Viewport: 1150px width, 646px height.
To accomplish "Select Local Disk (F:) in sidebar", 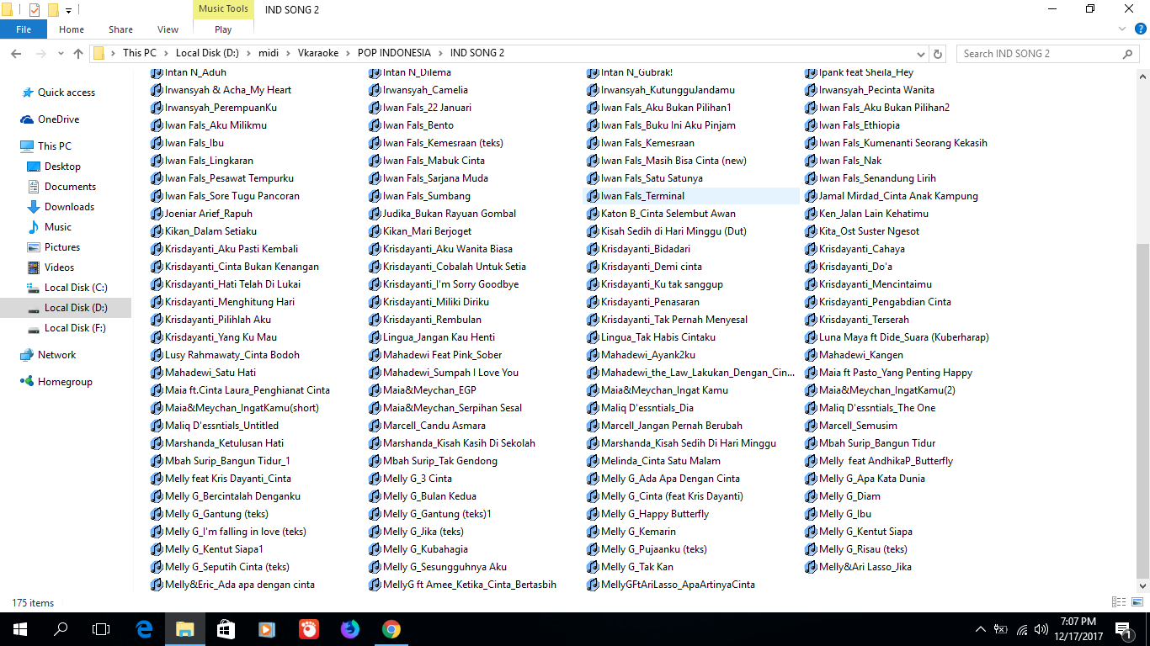I will tap(75, 328).
